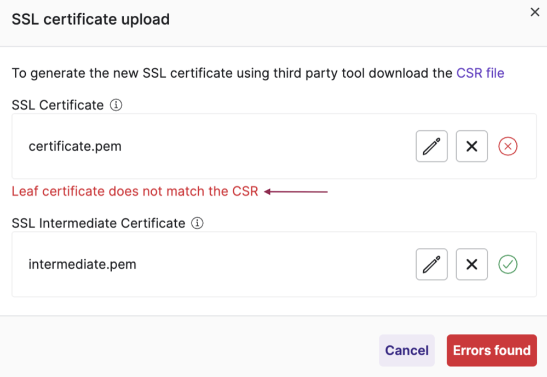The height and width of the screenshot is (377, 547).
Task: Click the red error status icon for certificate.pem
Action: pyautogui.click(x=508, y=146)
